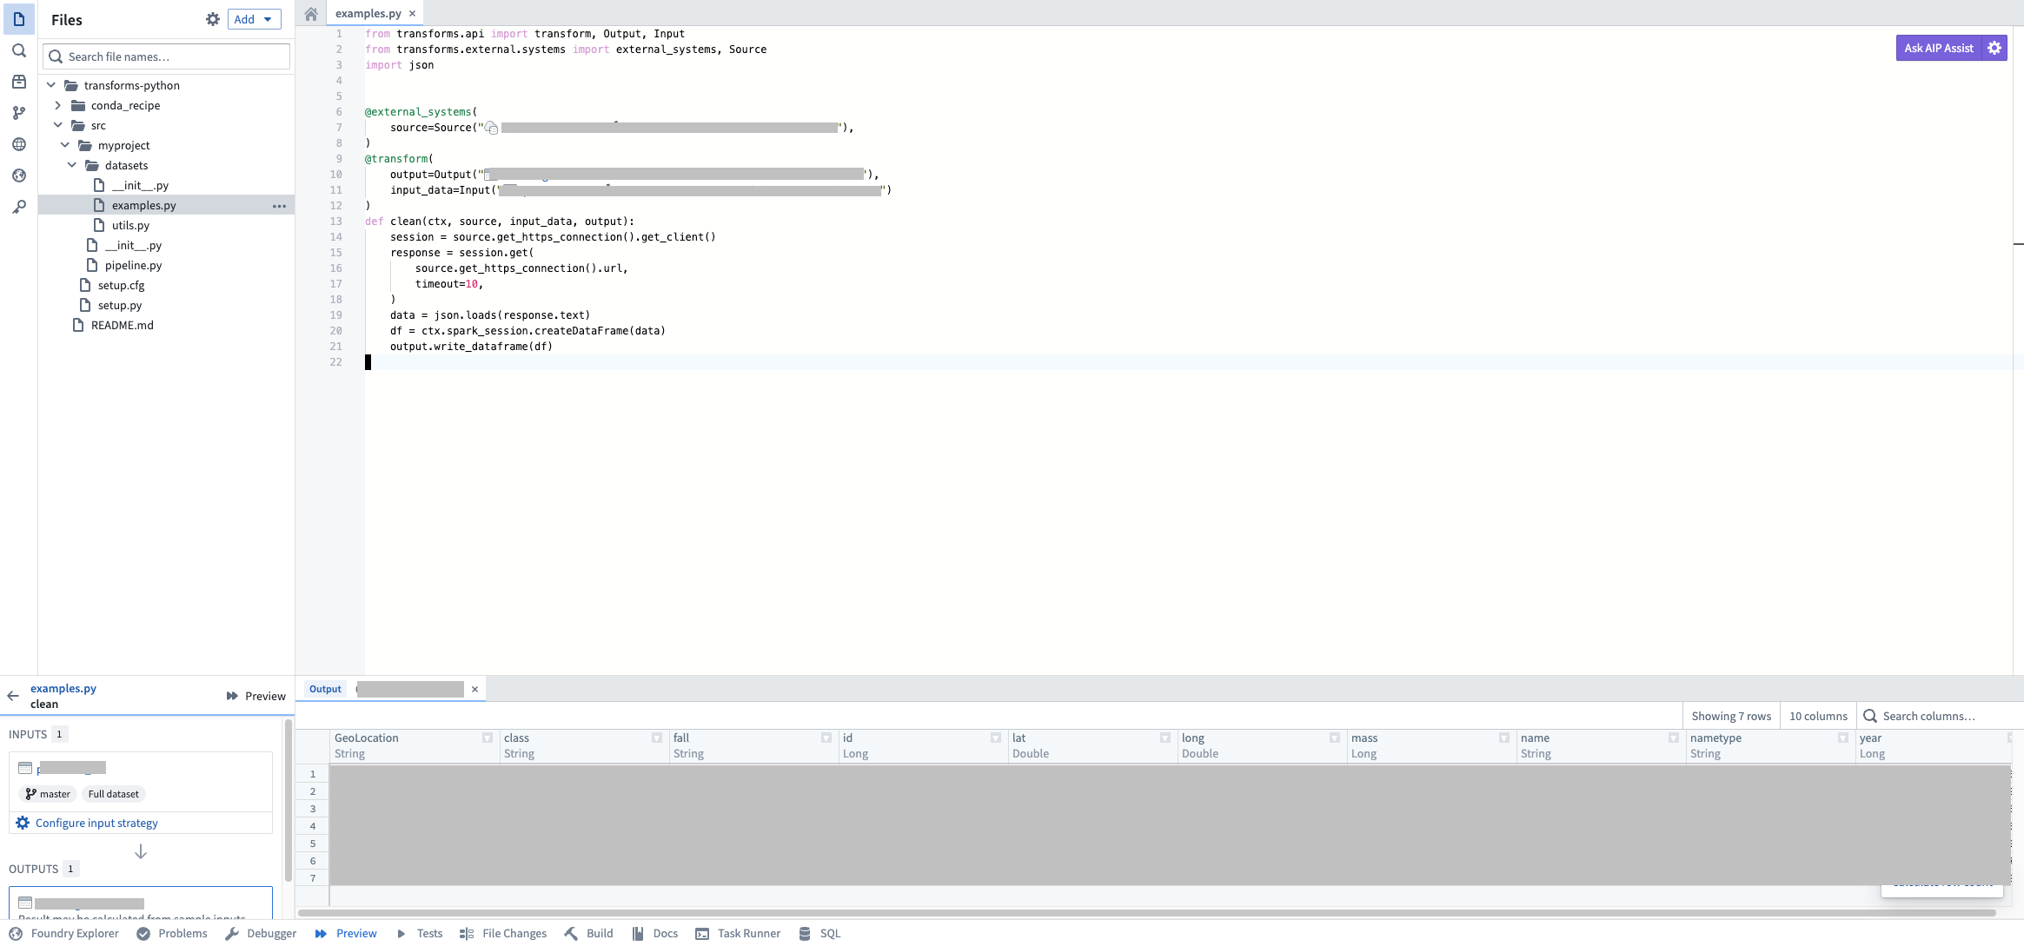Viewport: 2024px width, 946px height.
Task: Open Files settings gear icon
Action: point(212,19)
